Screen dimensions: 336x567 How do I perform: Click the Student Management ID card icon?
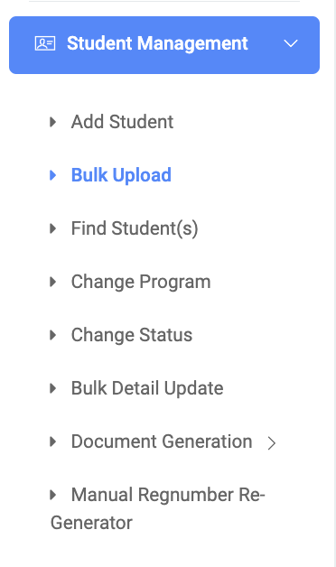(45, 43)
